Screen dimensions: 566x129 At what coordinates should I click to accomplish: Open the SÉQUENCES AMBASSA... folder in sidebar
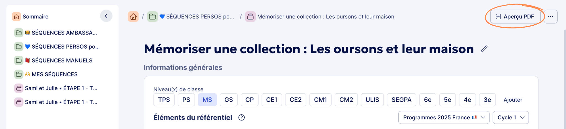click(64, 33)
